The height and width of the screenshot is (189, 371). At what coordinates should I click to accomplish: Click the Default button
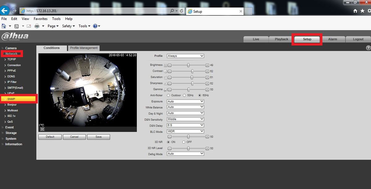[50, 137]
